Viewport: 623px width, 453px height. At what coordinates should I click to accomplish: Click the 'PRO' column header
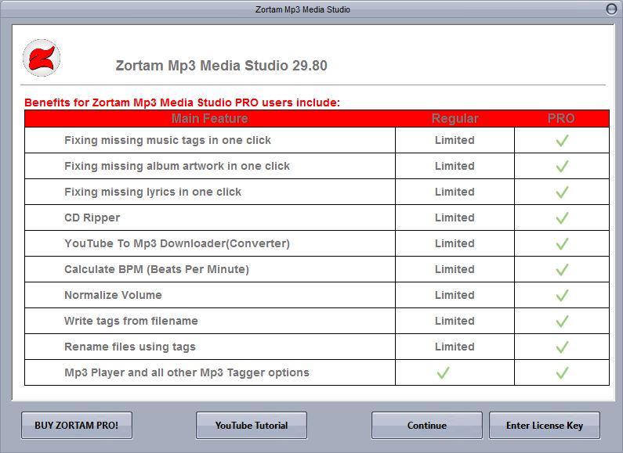point(561,119)
